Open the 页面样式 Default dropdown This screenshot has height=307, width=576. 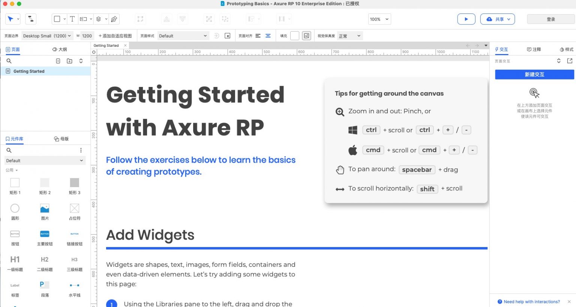pyautogui.click(x=183, y=36)
